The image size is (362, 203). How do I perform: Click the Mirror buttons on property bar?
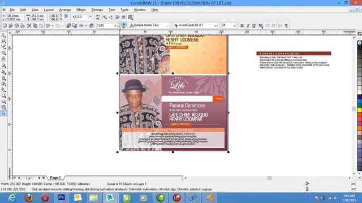tap(98, 17)
